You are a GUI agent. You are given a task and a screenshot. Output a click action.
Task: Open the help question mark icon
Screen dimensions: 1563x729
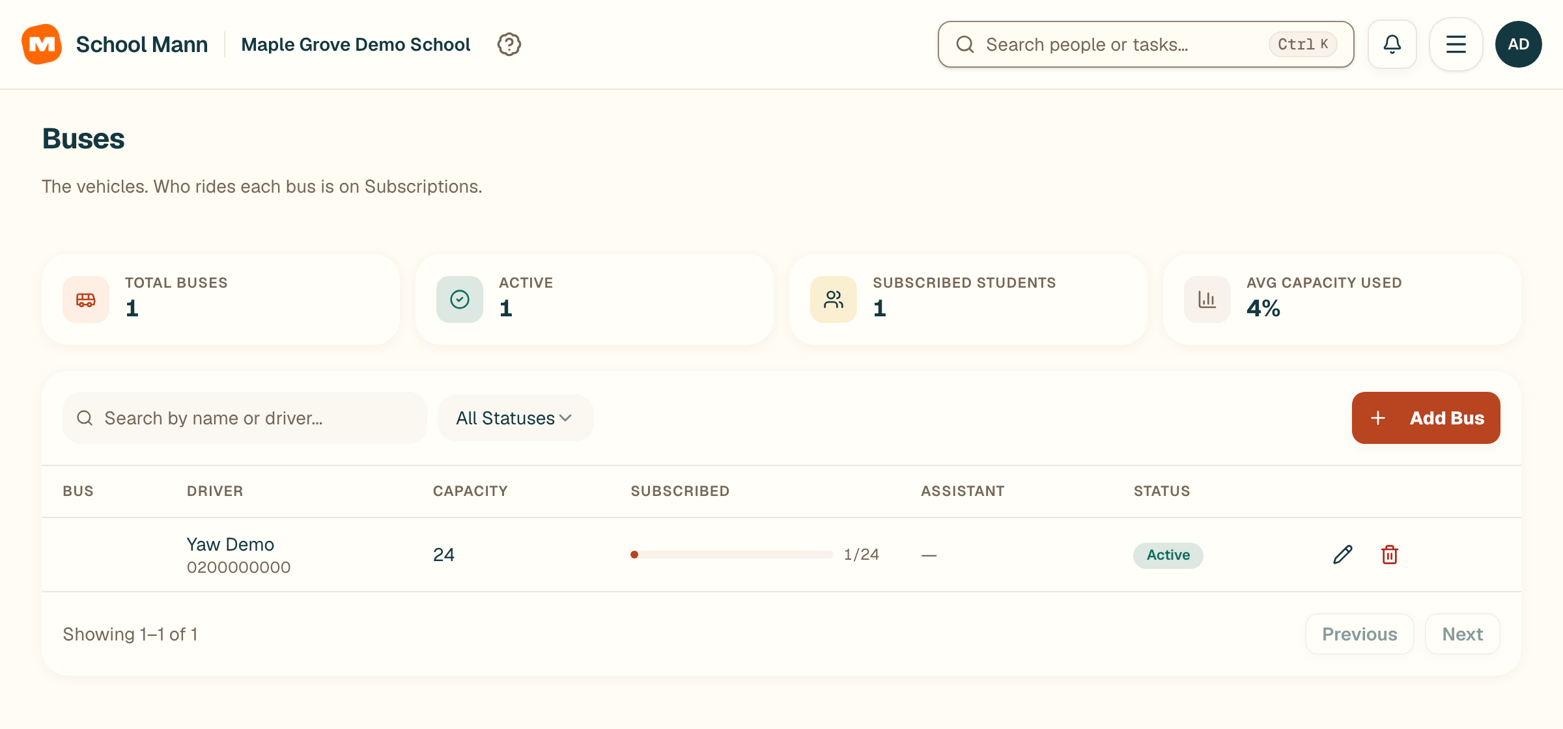[509, 44]
